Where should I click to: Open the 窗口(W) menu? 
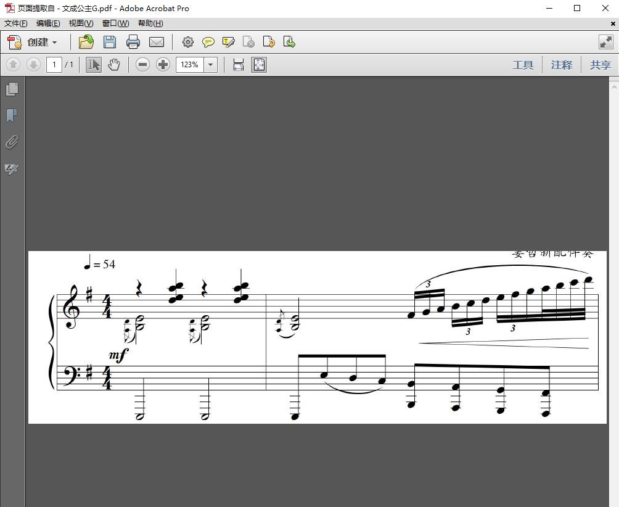115,23
